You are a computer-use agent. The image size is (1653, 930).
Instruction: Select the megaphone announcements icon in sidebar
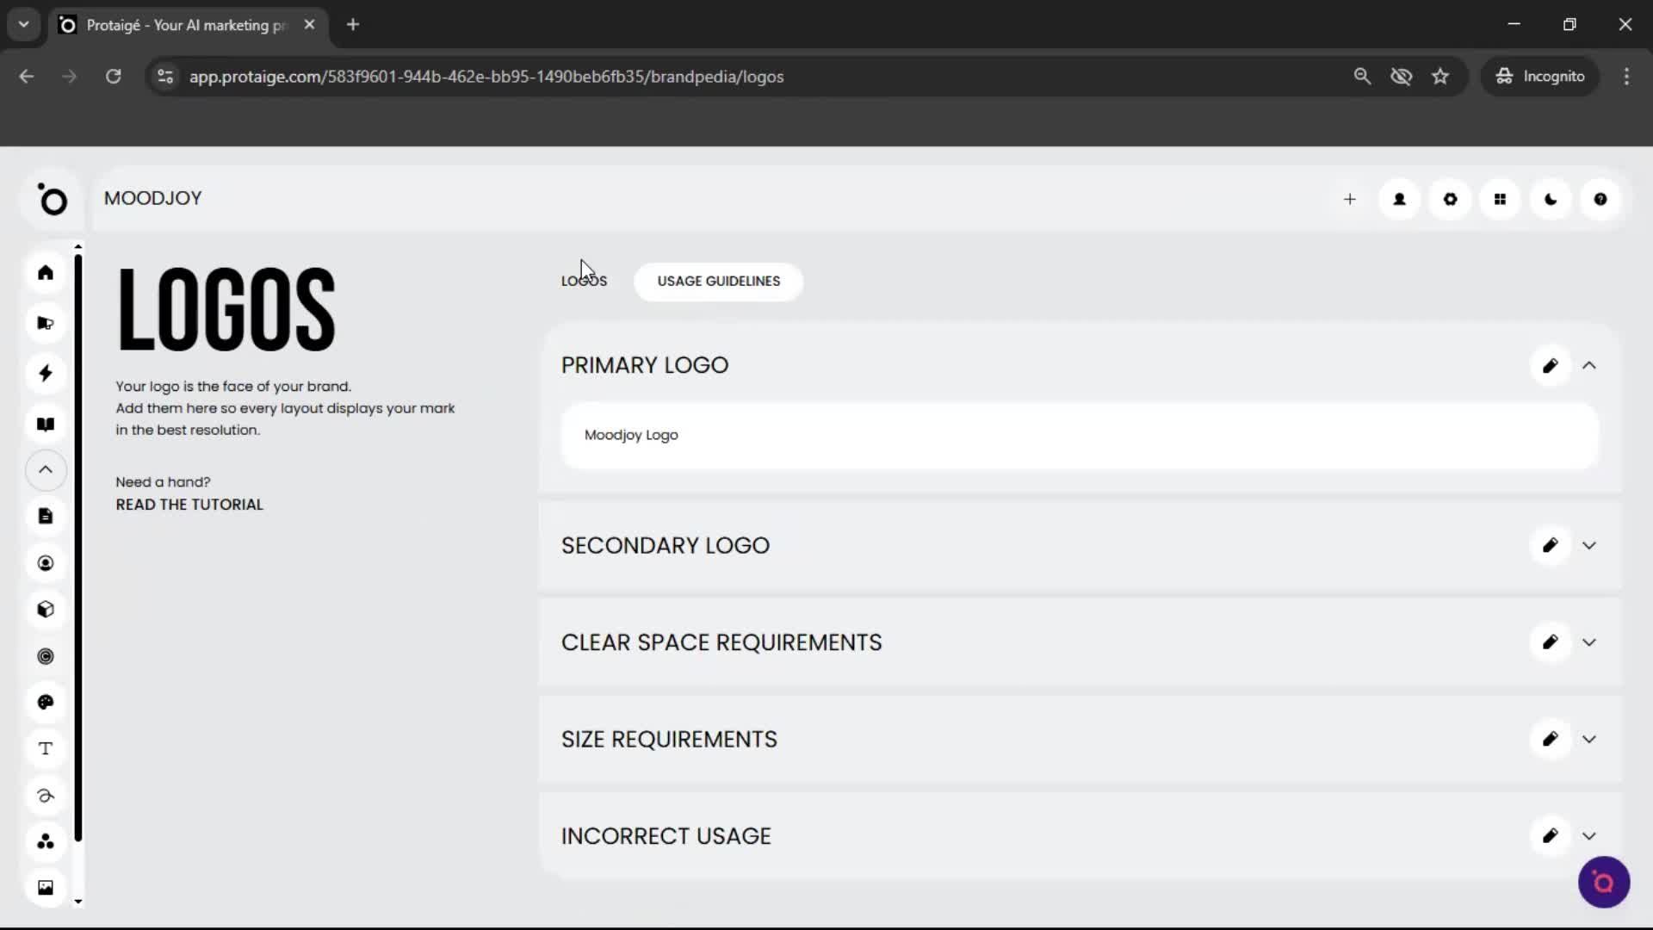click(x=46, y=322)
